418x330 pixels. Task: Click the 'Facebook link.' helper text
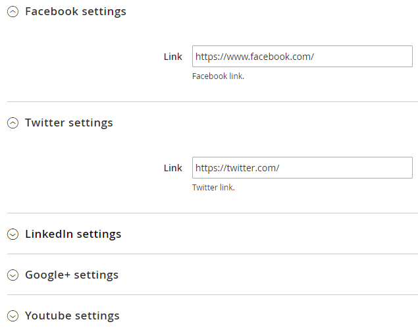(x=218, y=76)
